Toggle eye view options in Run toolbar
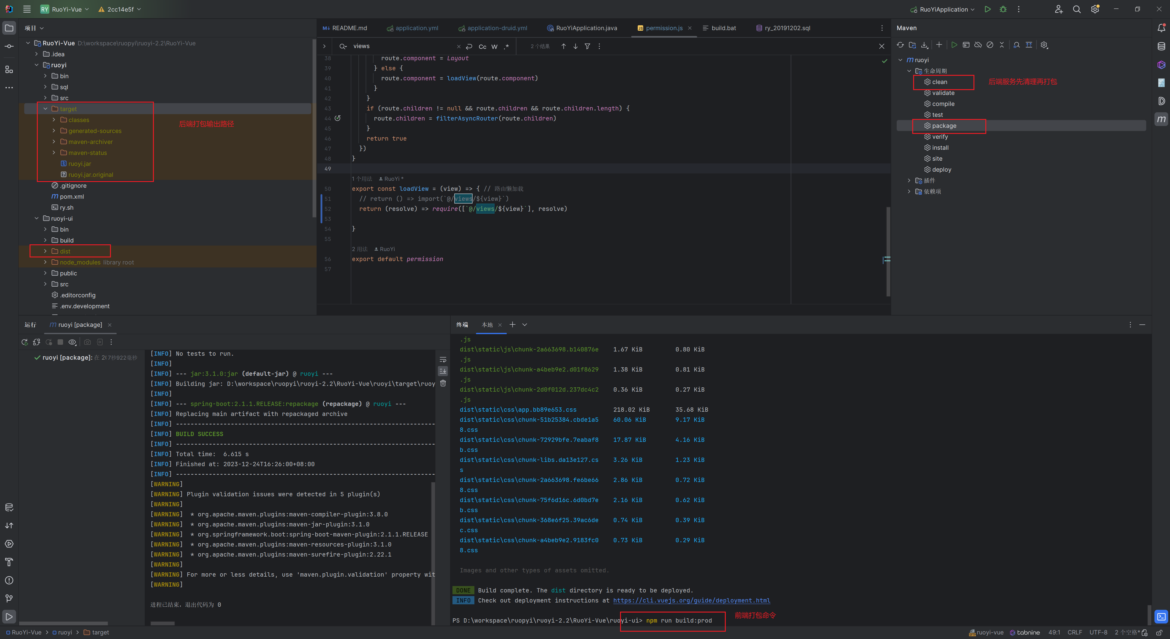The height and width of the screenshot is (639, 1170). pyautogui.click(x=72, y=342)
